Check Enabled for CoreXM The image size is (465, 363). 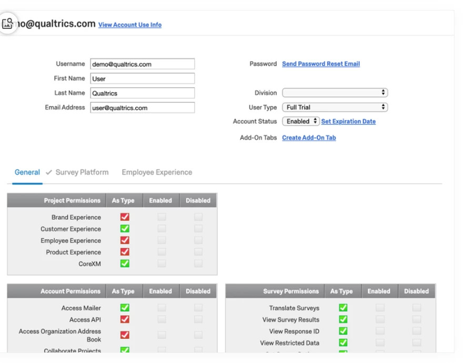(161, 264)
